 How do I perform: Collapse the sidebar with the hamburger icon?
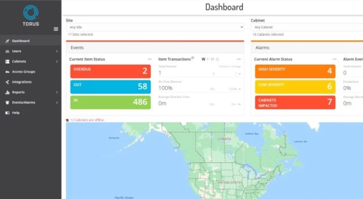(x=56, y=29)
